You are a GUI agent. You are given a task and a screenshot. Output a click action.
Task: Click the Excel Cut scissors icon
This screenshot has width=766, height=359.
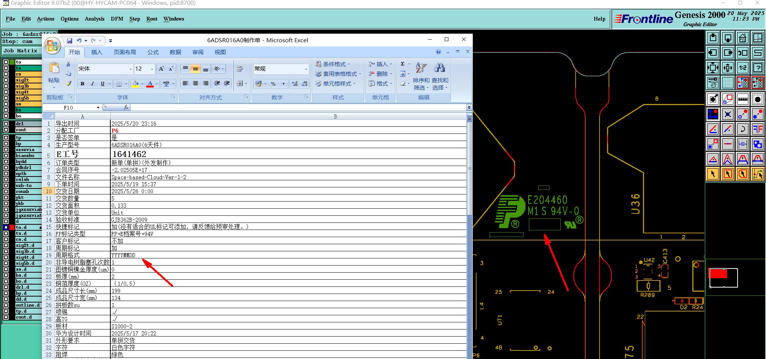(68, 64)
